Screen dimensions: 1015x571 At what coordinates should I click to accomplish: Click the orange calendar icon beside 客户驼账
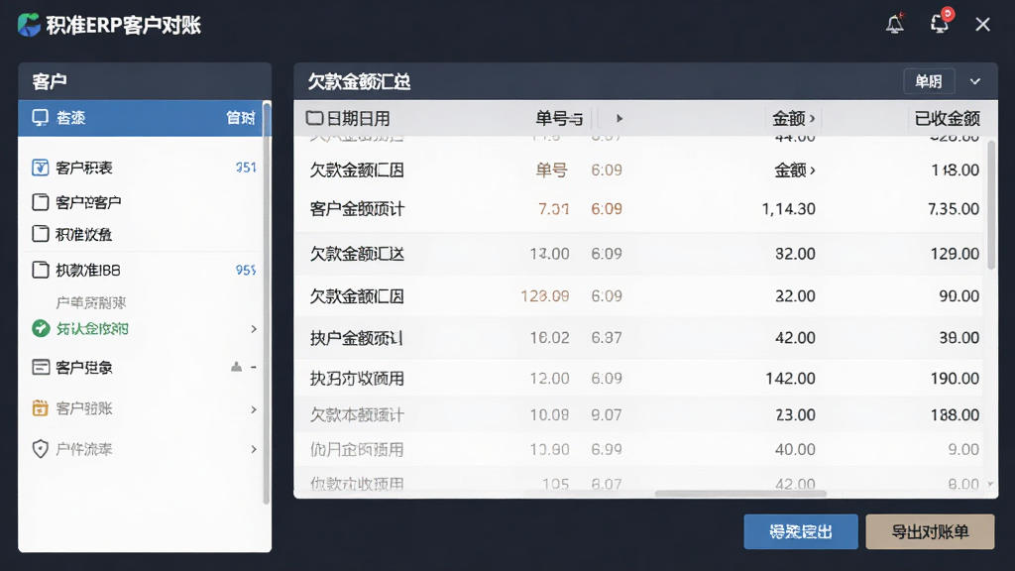point(40,408)
